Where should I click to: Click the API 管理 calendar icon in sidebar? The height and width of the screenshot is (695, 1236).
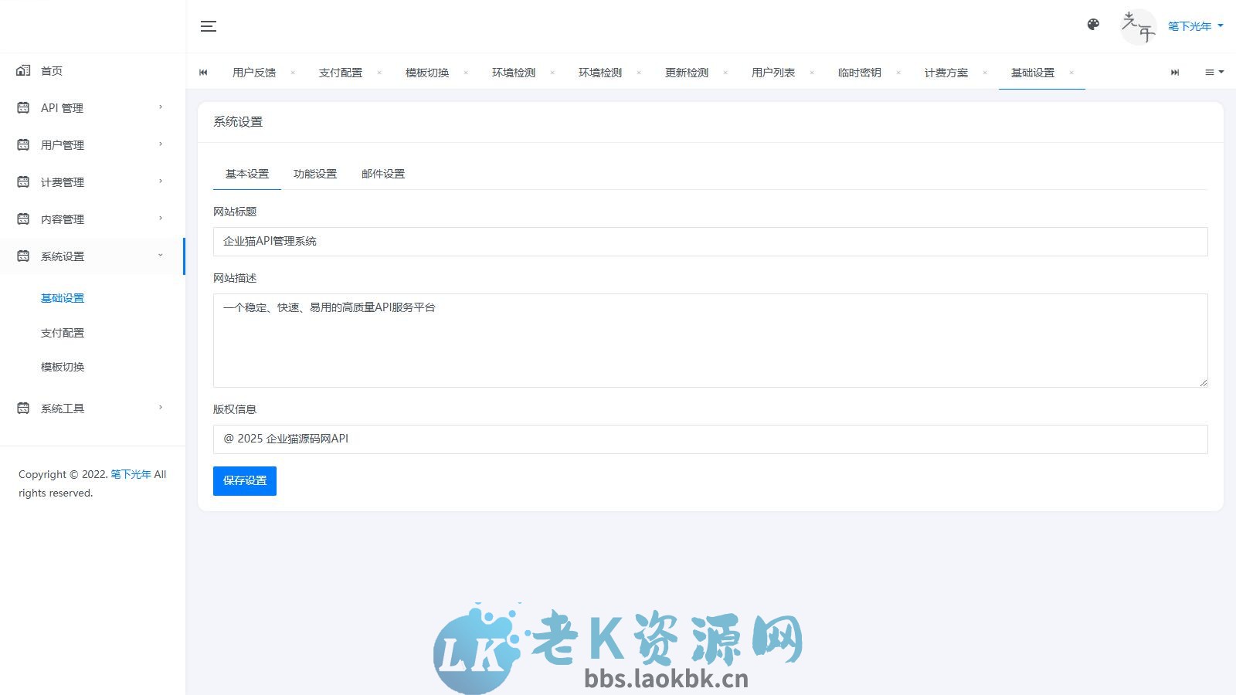[x=22, y=107]
